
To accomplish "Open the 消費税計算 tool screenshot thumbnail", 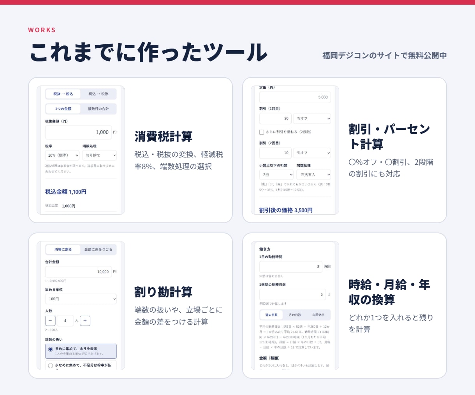I will pos(81,150).
